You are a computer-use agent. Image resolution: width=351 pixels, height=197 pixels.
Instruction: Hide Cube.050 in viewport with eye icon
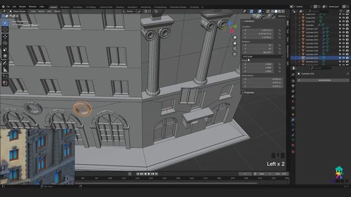click(343, 18)
